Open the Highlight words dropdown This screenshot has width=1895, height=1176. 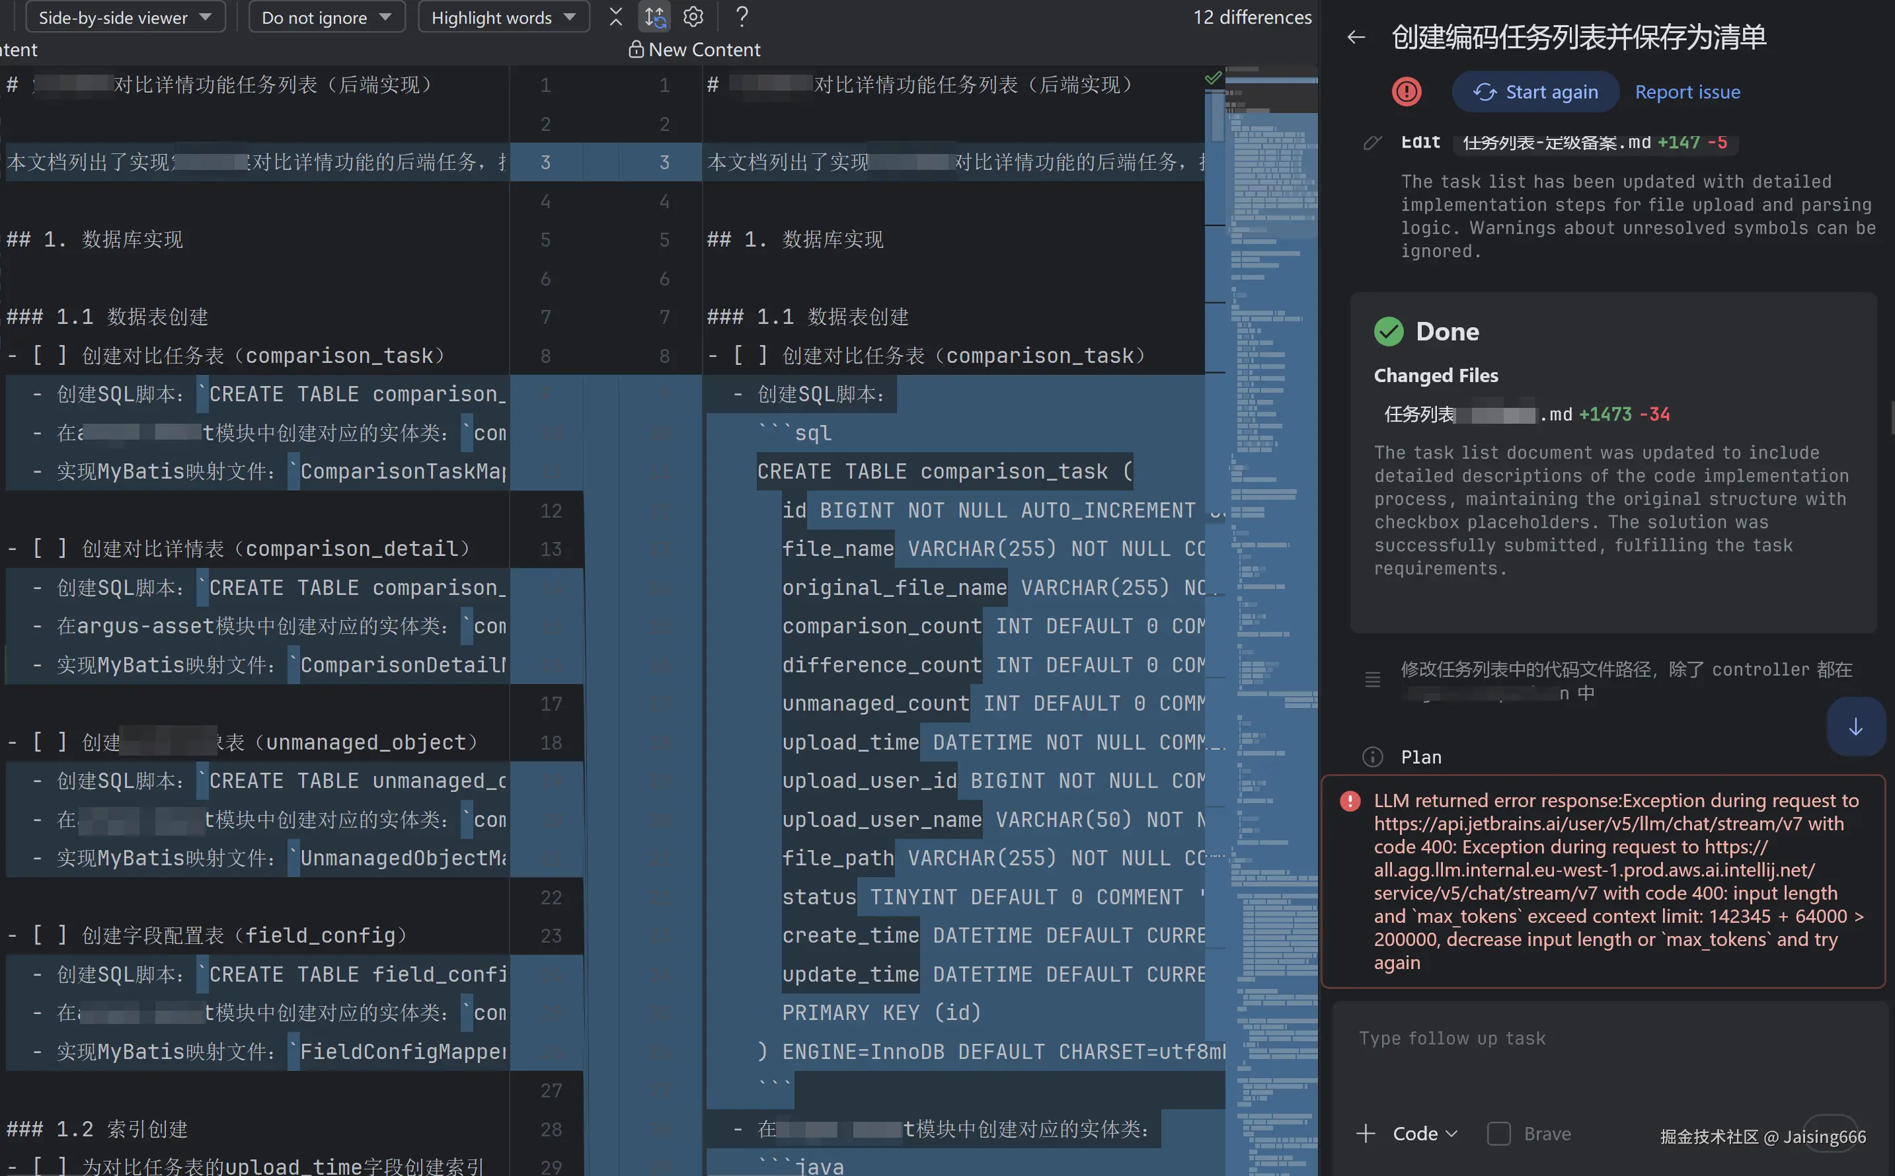pyautogui.click(x=503, y=17)
